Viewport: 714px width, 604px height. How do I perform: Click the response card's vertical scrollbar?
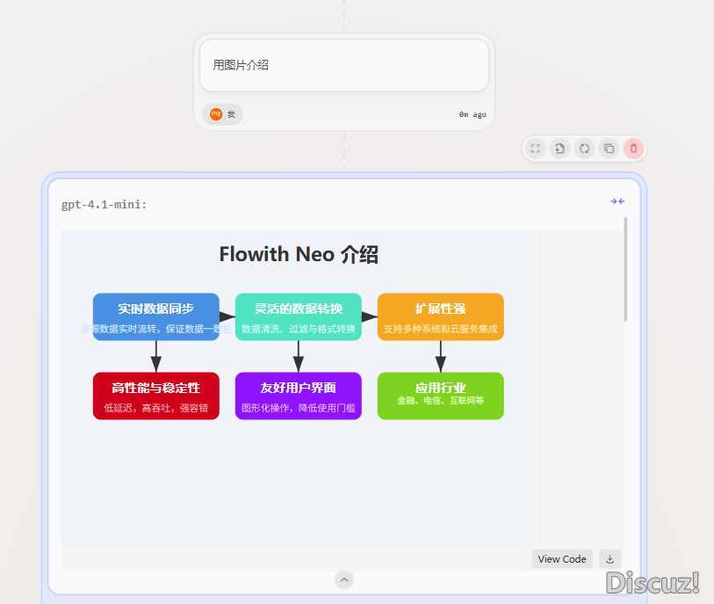pos(625,269)
